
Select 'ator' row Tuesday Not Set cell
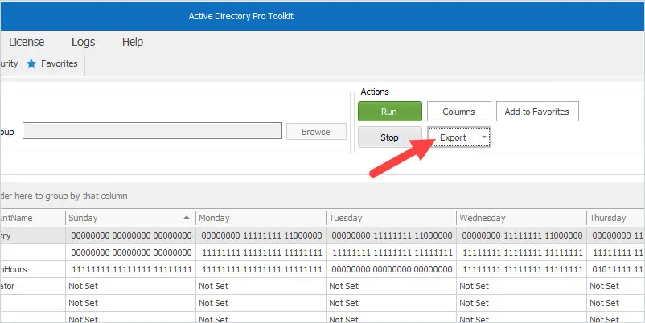pos(391,286)
